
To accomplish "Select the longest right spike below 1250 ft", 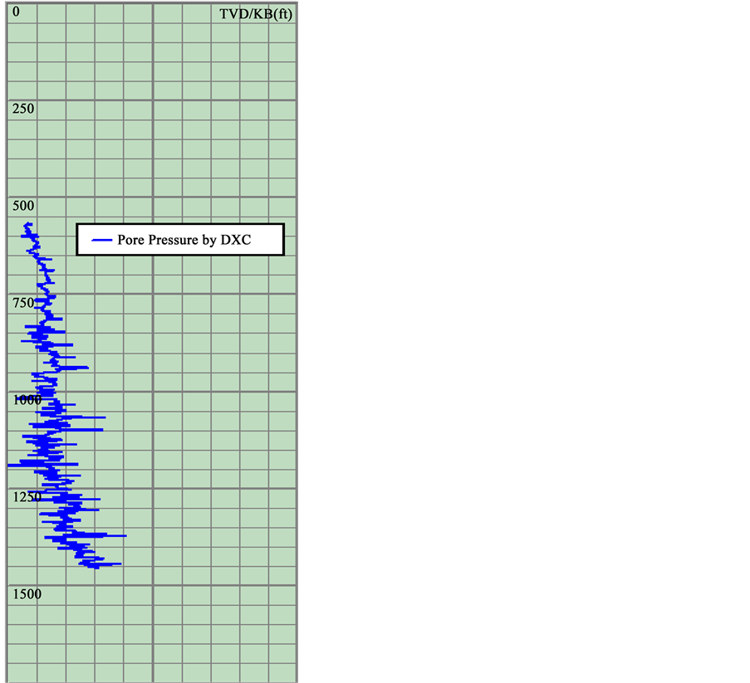I will click(123, 535).
